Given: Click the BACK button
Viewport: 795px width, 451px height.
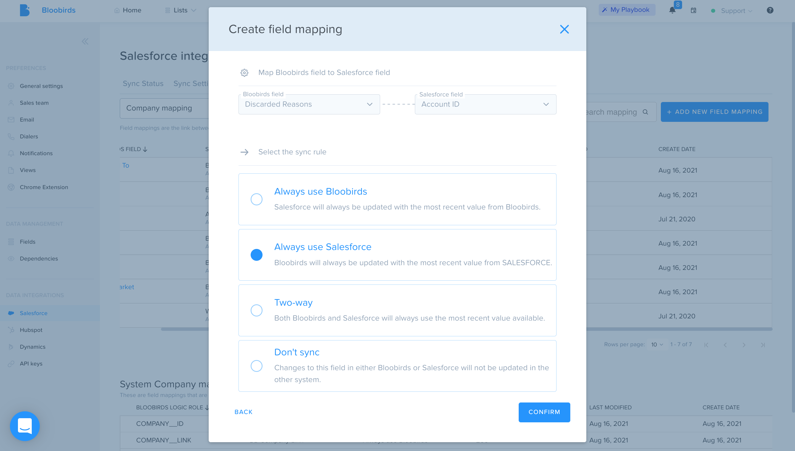Looking at the screenshot, I should [243, 412].
